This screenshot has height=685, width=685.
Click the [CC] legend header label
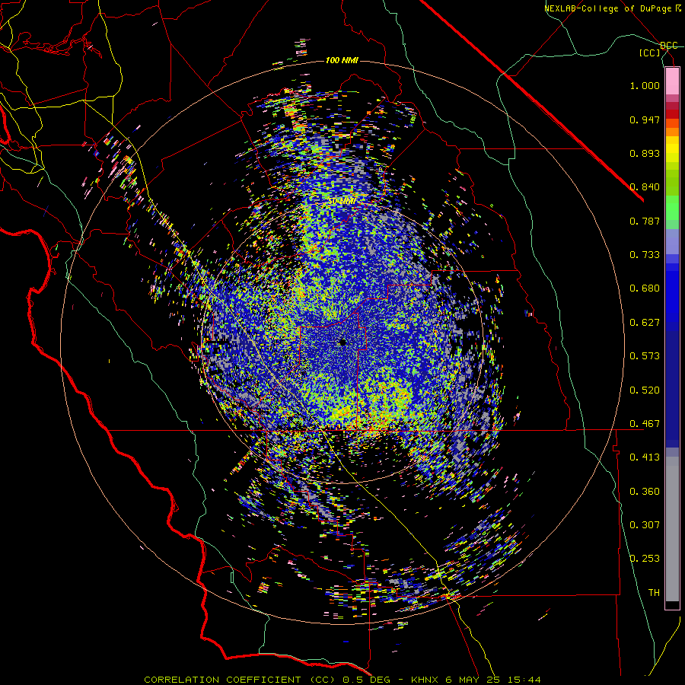click(x=650, y=53)
